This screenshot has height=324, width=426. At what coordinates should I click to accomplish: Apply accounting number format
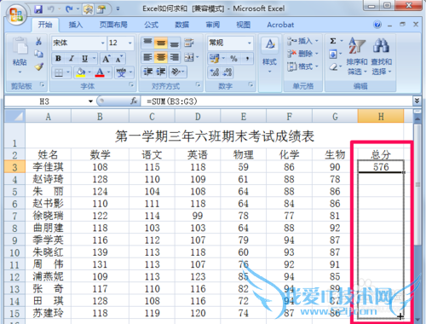(214, 59)
